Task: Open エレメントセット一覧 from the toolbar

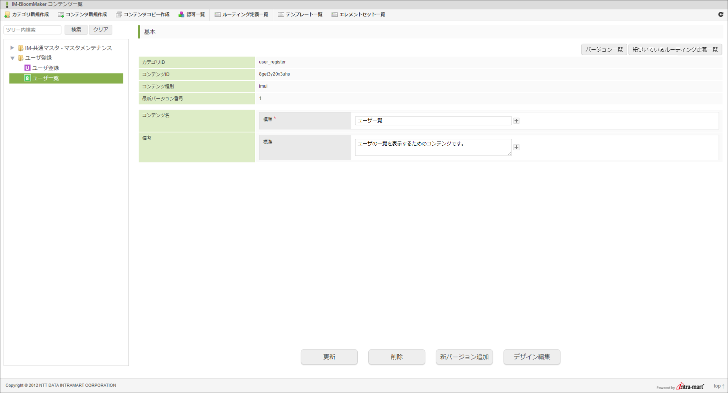Action: [x=358, y=15]
